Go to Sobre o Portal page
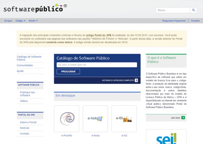Image resolution: width=203 pixels, height=144 pixels. tap(28, 122)
